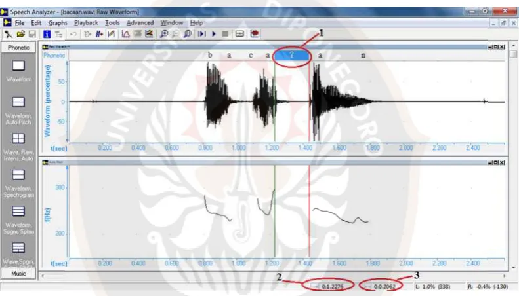Click the zoom all magnifier icon
Image resolution: width=519 pixels, height=296 pixels.
click(188, 34)
